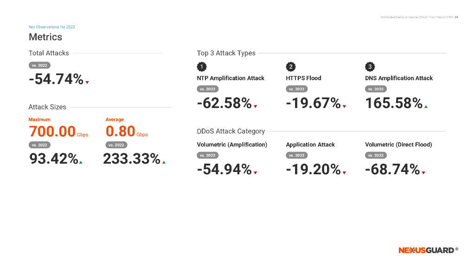Image resolution: width=475 pixels, height=267 pixels.
Task: Click the green up arrow beside 93.42%
Action: pos(81,162)
